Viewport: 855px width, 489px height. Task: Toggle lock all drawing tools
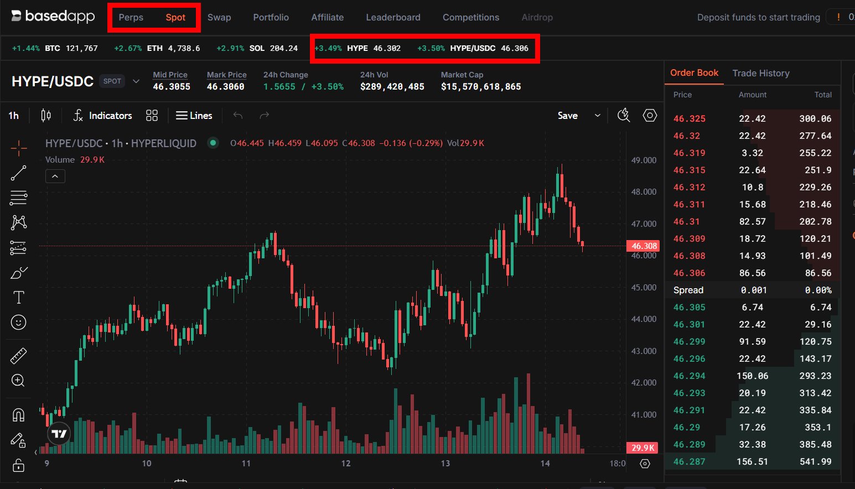18,465
